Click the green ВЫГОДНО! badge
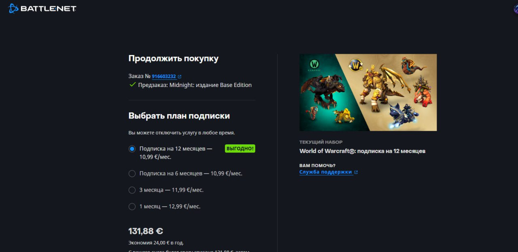518x252 pixels. pos(240,148)
